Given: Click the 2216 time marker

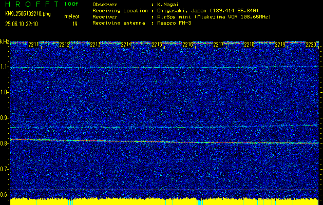Looking at the screenshot, I should [187, 45].
